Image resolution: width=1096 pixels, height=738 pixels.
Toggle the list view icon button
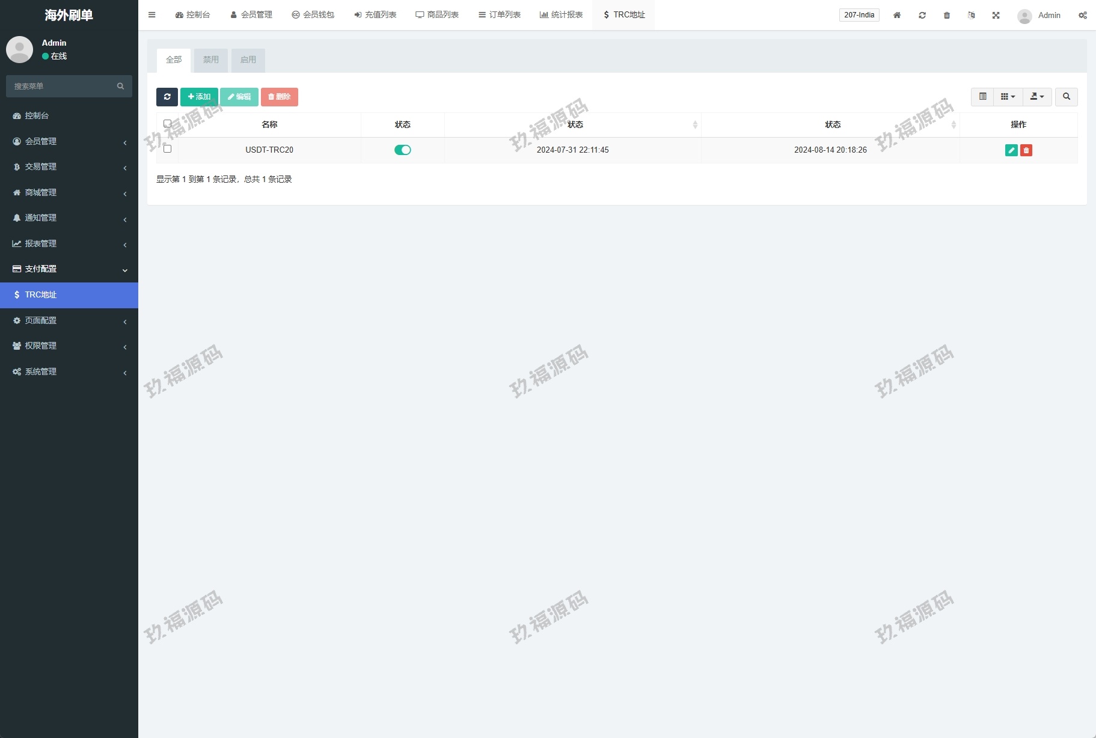point(982,97)
